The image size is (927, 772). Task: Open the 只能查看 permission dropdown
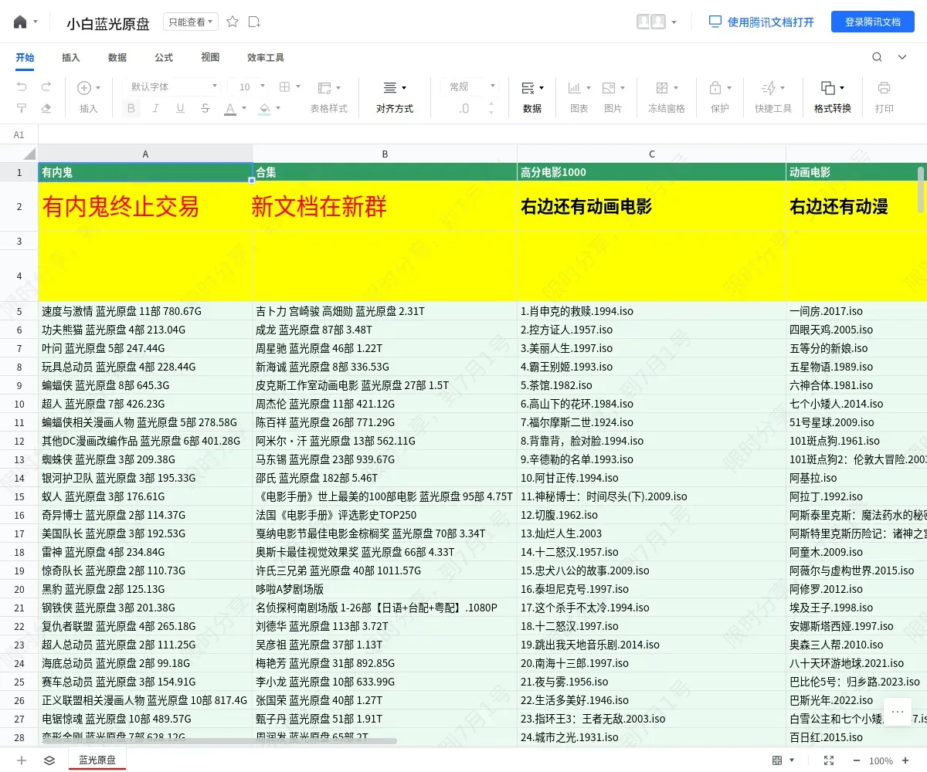[x=191, y=22]
